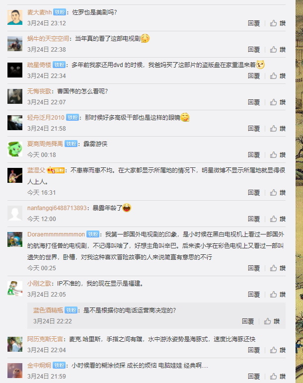This screenshot has width=303, height=383.
Task: Reply to 小刚之歌's IP comment
Action: click(254, 295)
